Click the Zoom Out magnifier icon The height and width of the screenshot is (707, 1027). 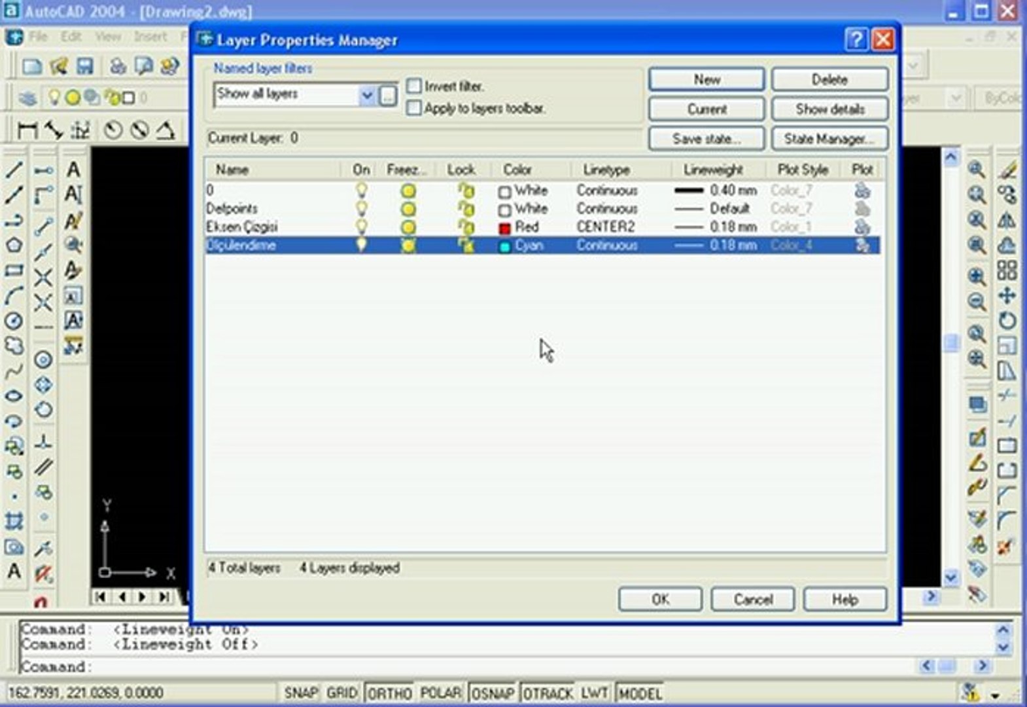[977, 302]
